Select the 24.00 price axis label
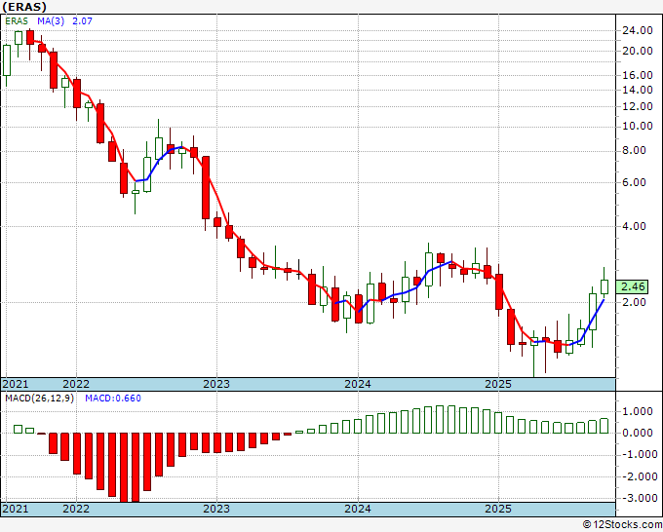663x532 pixels. (638, 30)
